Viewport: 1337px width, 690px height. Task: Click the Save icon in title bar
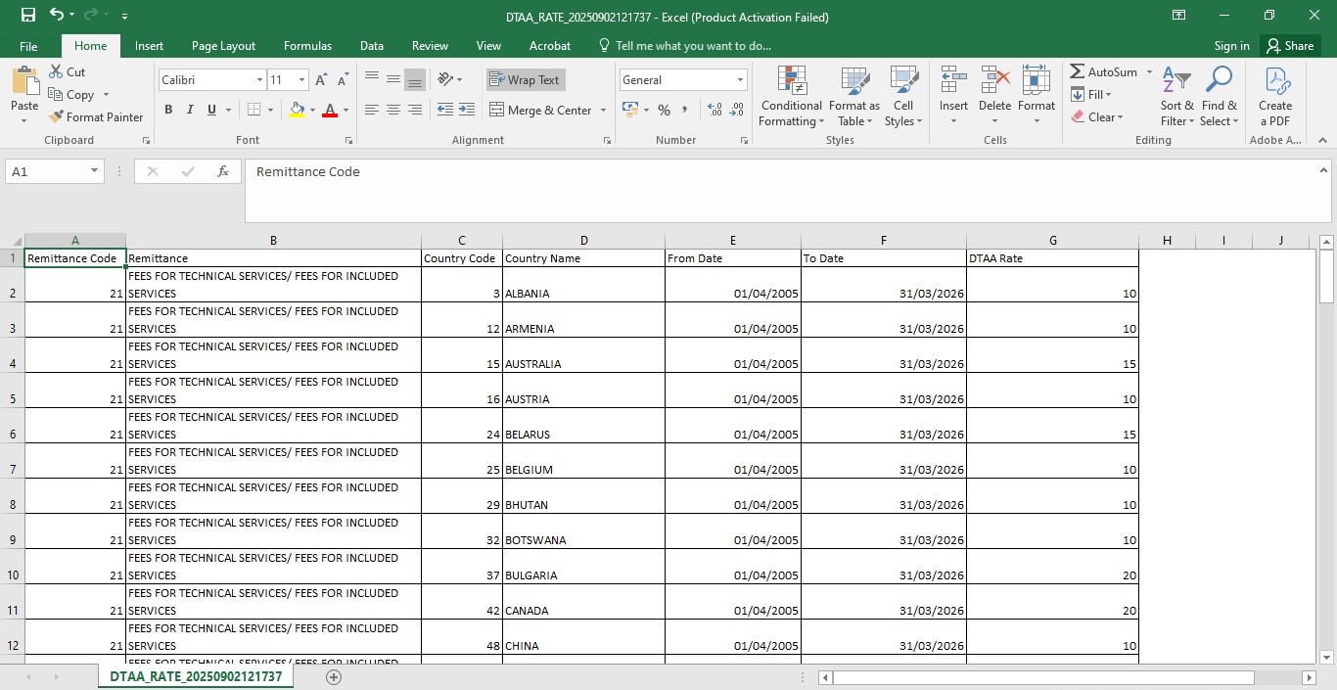27,15
